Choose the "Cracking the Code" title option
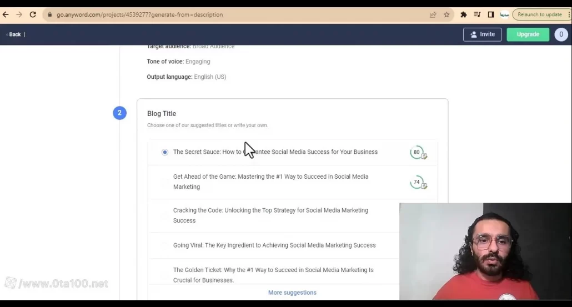This screenshot has height=307, width=572. coord(270,215)
